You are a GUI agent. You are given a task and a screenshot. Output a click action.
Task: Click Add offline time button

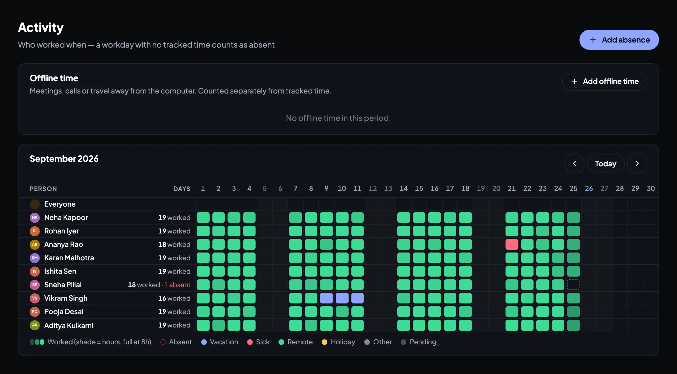(604, 81)
